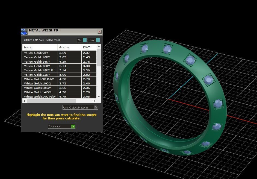Select the Yellow Gold:14KY row
Screen dimensions: 257x179
pos(59,61)
